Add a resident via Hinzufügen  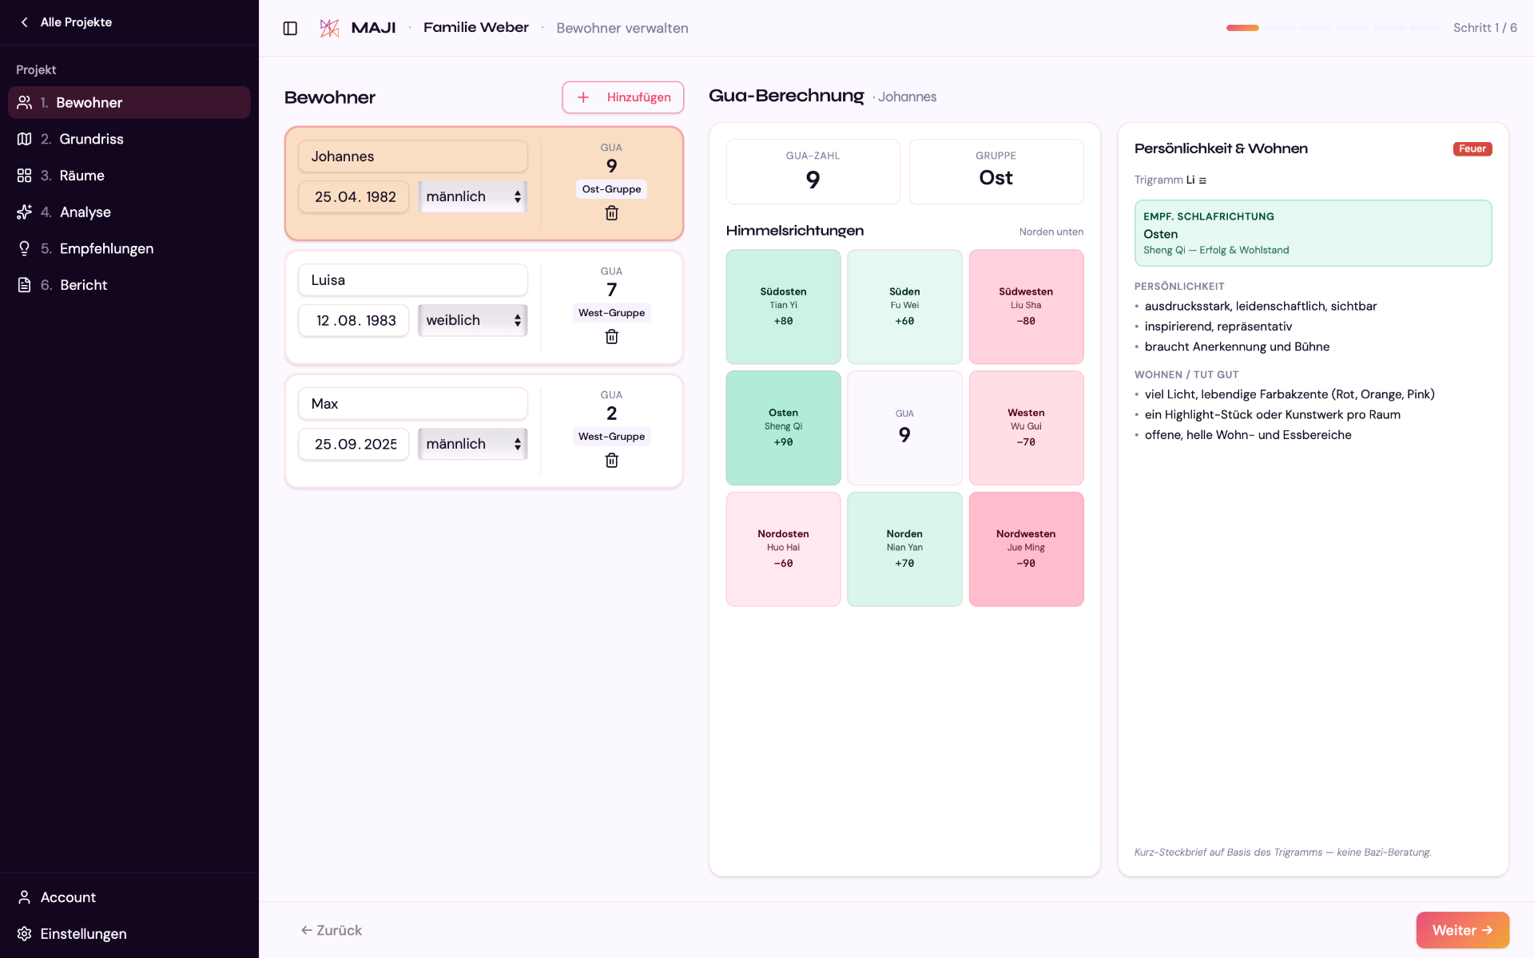(623, 97)
